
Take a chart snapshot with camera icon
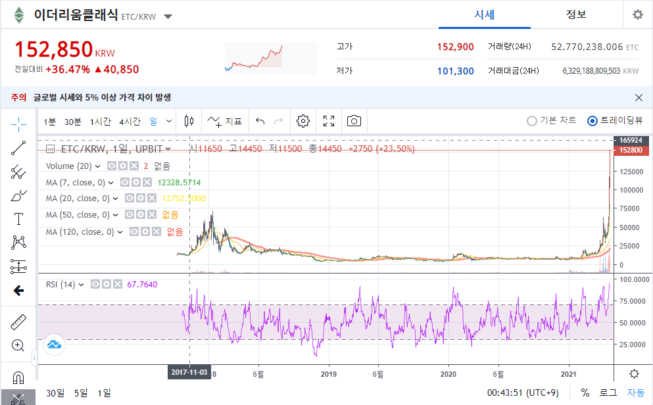[354, 121]
